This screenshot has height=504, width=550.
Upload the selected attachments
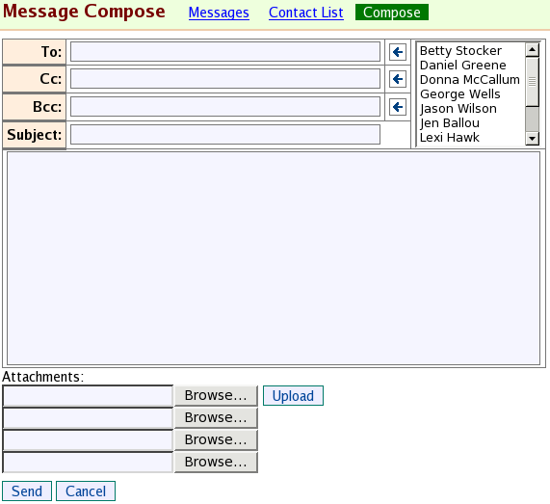point(293,395)
